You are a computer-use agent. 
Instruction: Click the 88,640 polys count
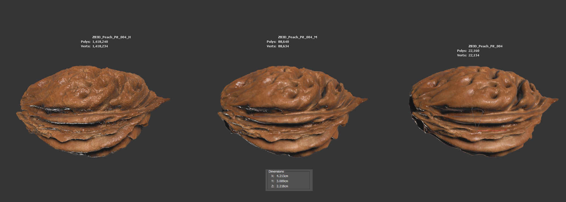tap(283, 42)
